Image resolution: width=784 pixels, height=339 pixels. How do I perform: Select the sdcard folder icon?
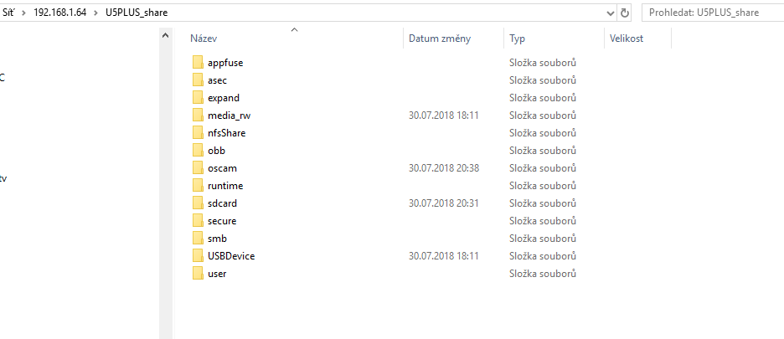point(198,203)
